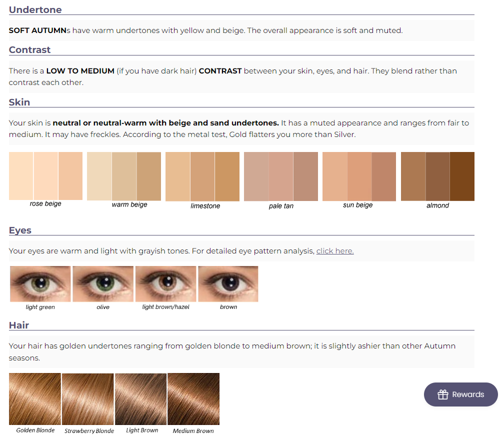Select the almond skin tone swatch
The width and height of the screenshot is (500, 437).
pos(437,176)
